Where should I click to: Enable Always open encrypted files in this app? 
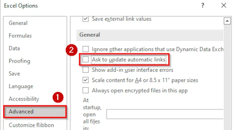tap(86, 90)
